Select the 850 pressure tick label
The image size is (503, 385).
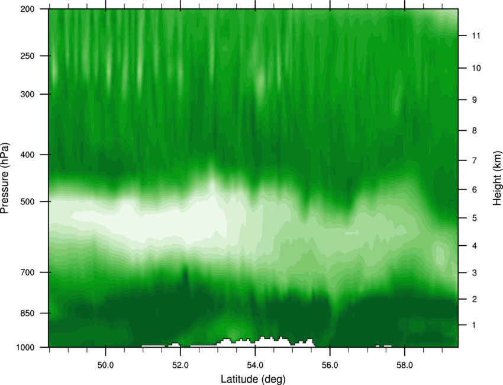(x=27, y=313)
